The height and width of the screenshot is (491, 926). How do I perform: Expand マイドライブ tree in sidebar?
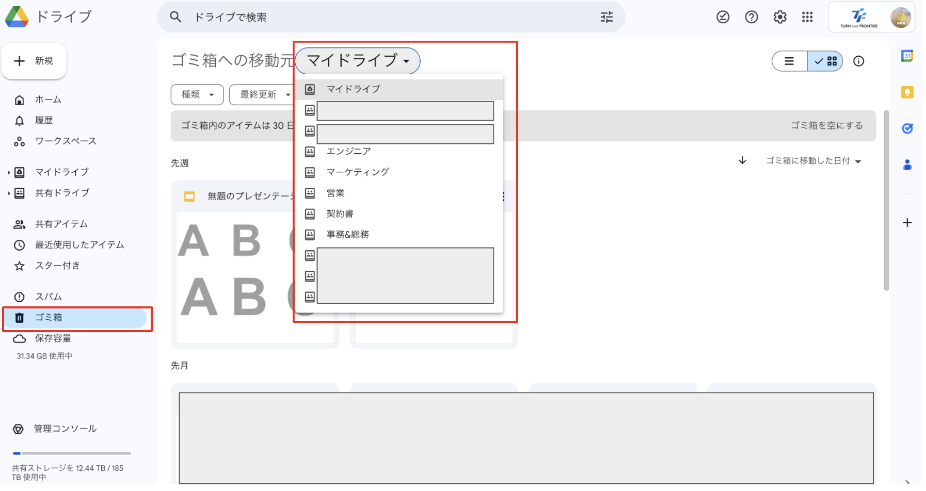[9, 172]
